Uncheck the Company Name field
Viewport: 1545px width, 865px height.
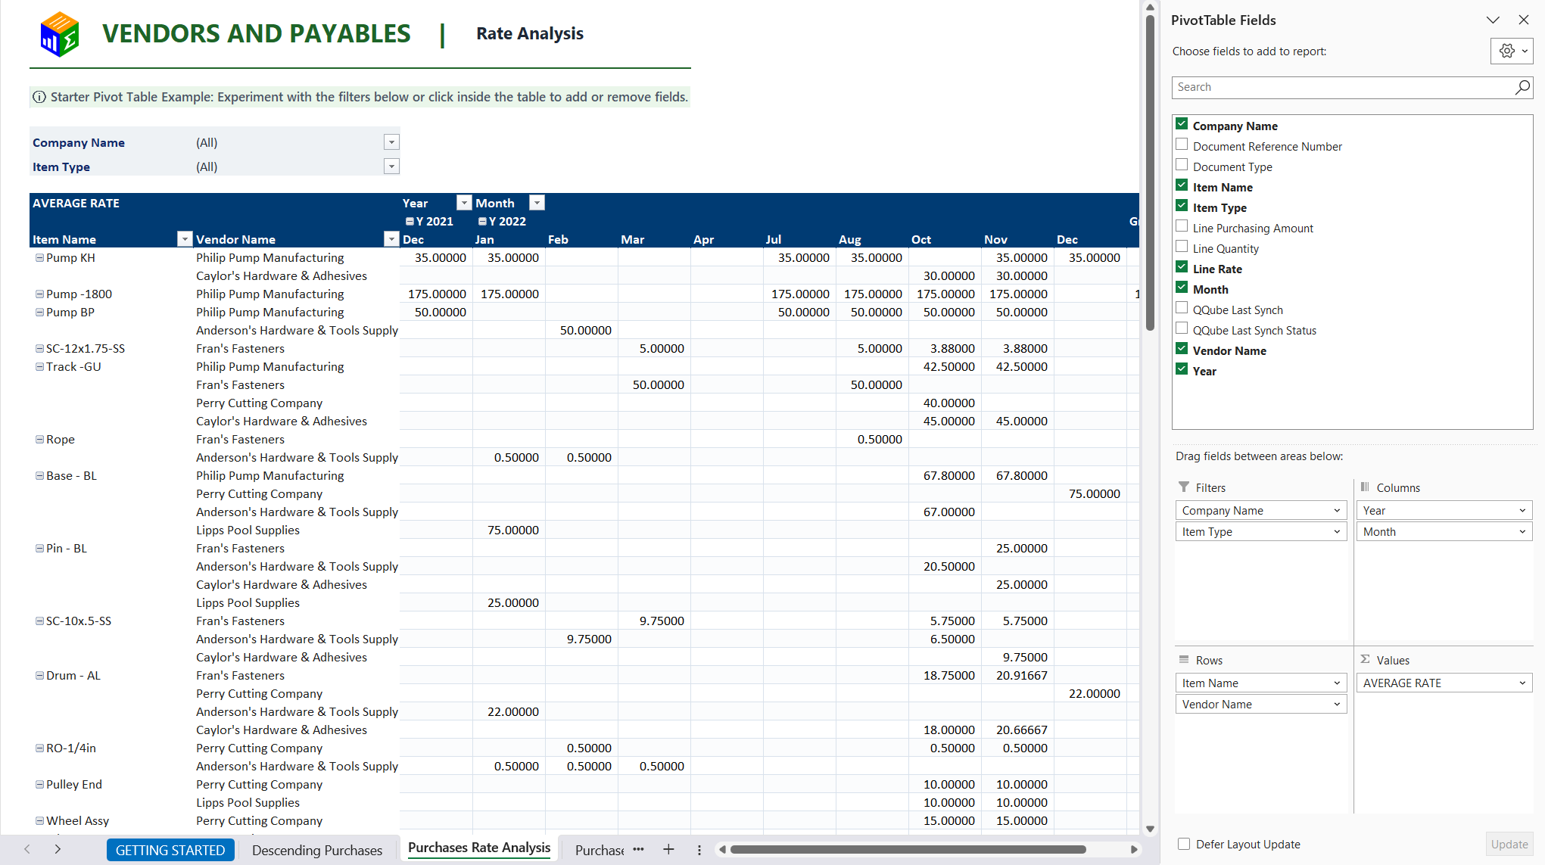(x=1182, y=124)
